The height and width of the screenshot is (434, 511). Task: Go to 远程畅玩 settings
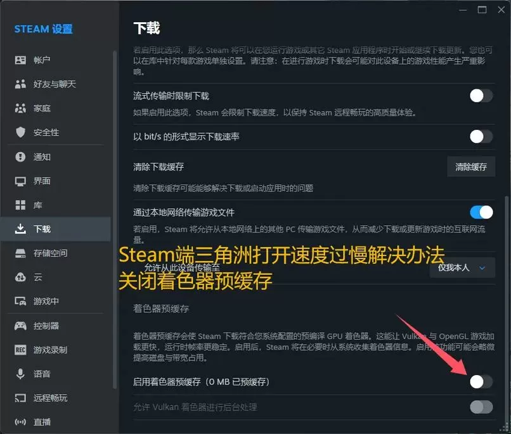pyautogui.click(x=55, y=398)
